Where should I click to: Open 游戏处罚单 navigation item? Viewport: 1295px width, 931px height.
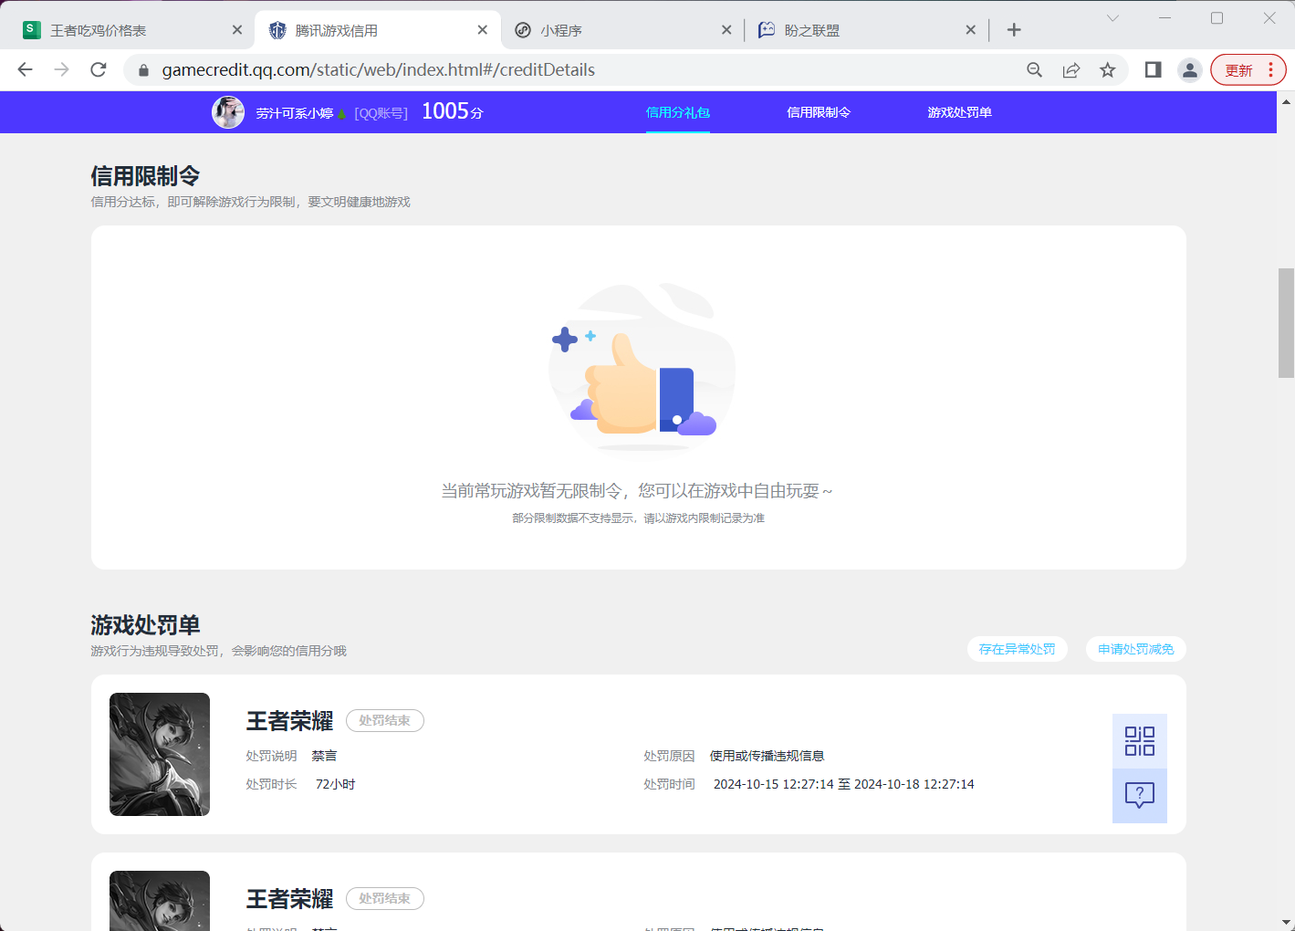coord(959,112)
